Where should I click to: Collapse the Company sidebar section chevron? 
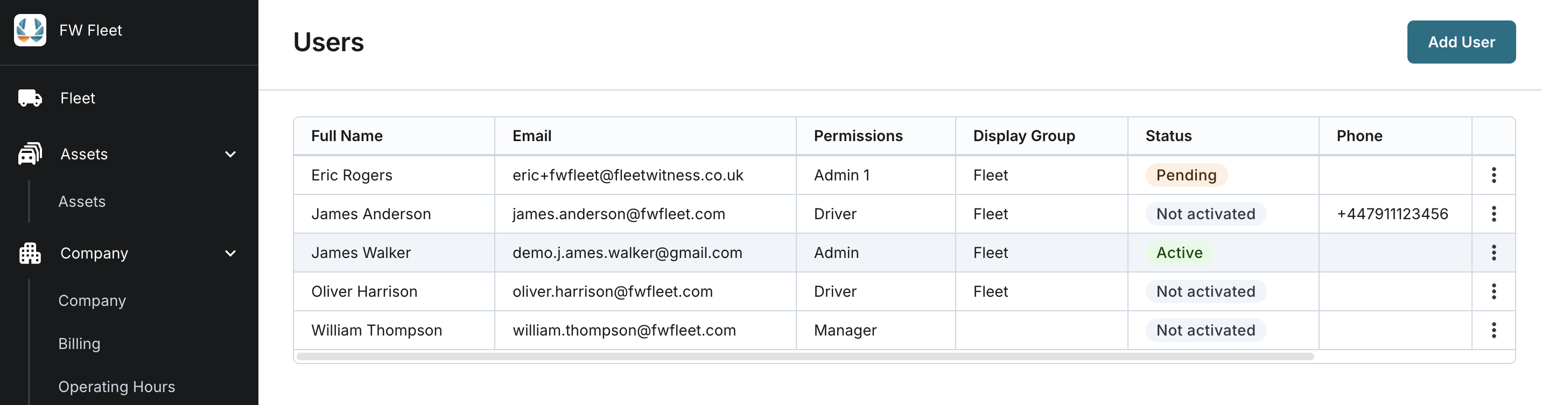pyautogui.click(x=230, y=254)
